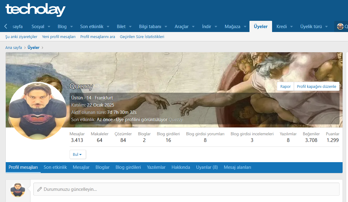Screen dimensions: 348x202
Task: Switch to the Mesaj alanları tab
Action: point(237,167)
